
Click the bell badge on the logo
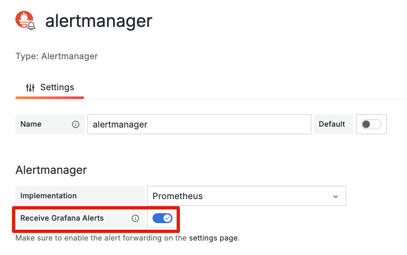tap(31, 26)
